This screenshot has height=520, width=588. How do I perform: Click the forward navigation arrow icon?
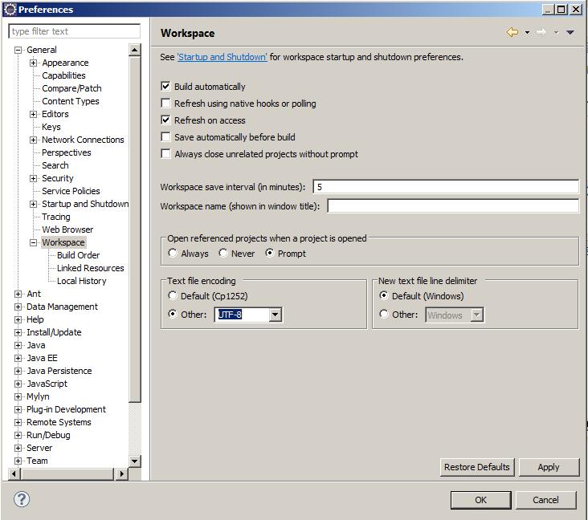coord(541,33)
